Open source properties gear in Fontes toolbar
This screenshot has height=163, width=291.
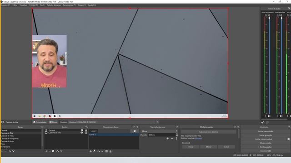coord(53,151)
